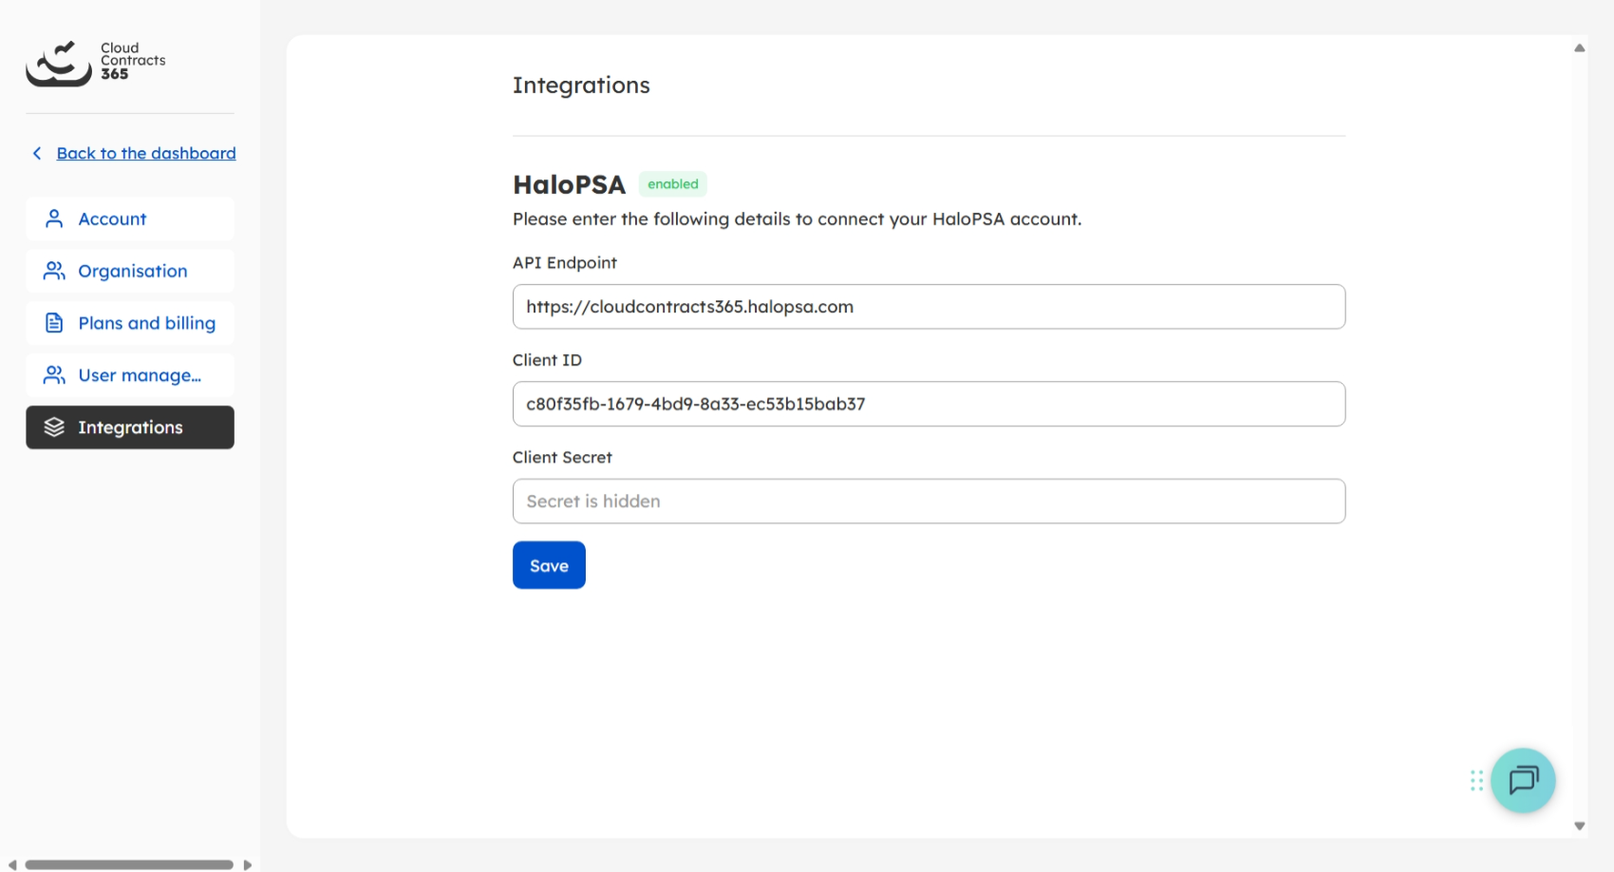Save the HaloPSA connection details
This screenshot has width=1614, height=872.
pyautogui.click(x=549, y=565)
